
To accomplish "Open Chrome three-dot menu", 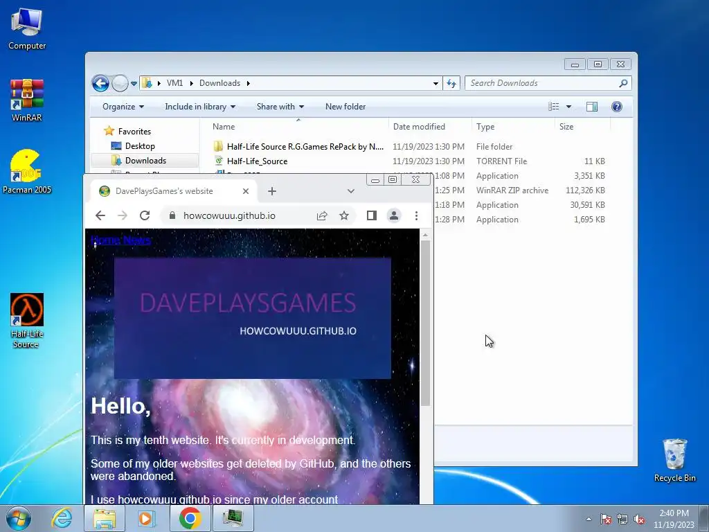I will click(x=416, y=216).
